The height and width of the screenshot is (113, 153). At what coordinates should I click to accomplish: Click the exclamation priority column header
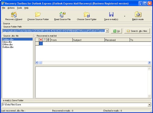click(x=45, y=40)
